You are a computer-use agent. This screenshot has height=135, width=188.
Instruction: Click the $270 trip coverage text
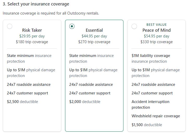(94, 42)
